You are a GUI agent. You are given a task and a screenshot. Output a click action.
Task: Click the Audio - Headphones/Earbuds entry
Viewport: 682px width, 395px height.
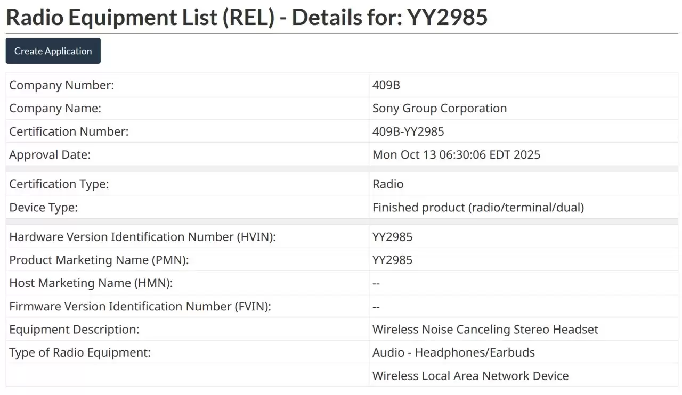453,353
